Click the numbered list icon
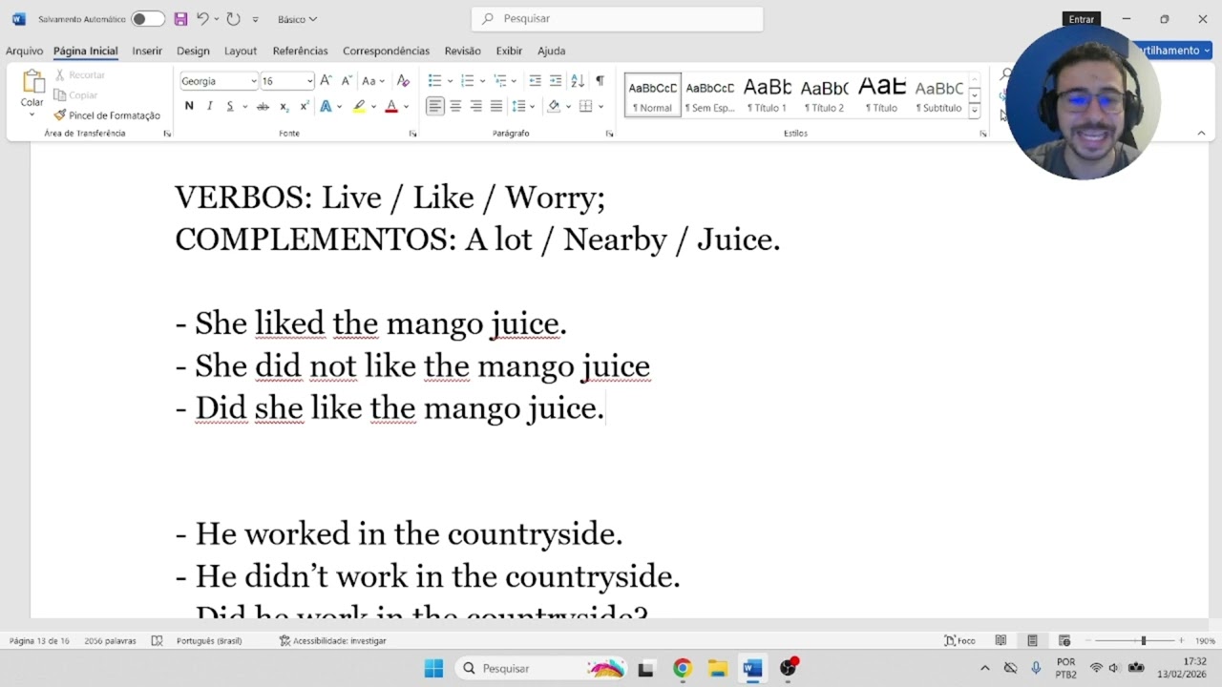The height and width of the screenshot is (687, 1222). click(467, 81)
